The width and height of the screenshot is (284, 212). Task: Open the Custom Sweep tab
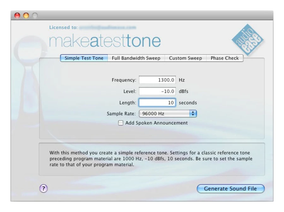(x=186, y=58)
